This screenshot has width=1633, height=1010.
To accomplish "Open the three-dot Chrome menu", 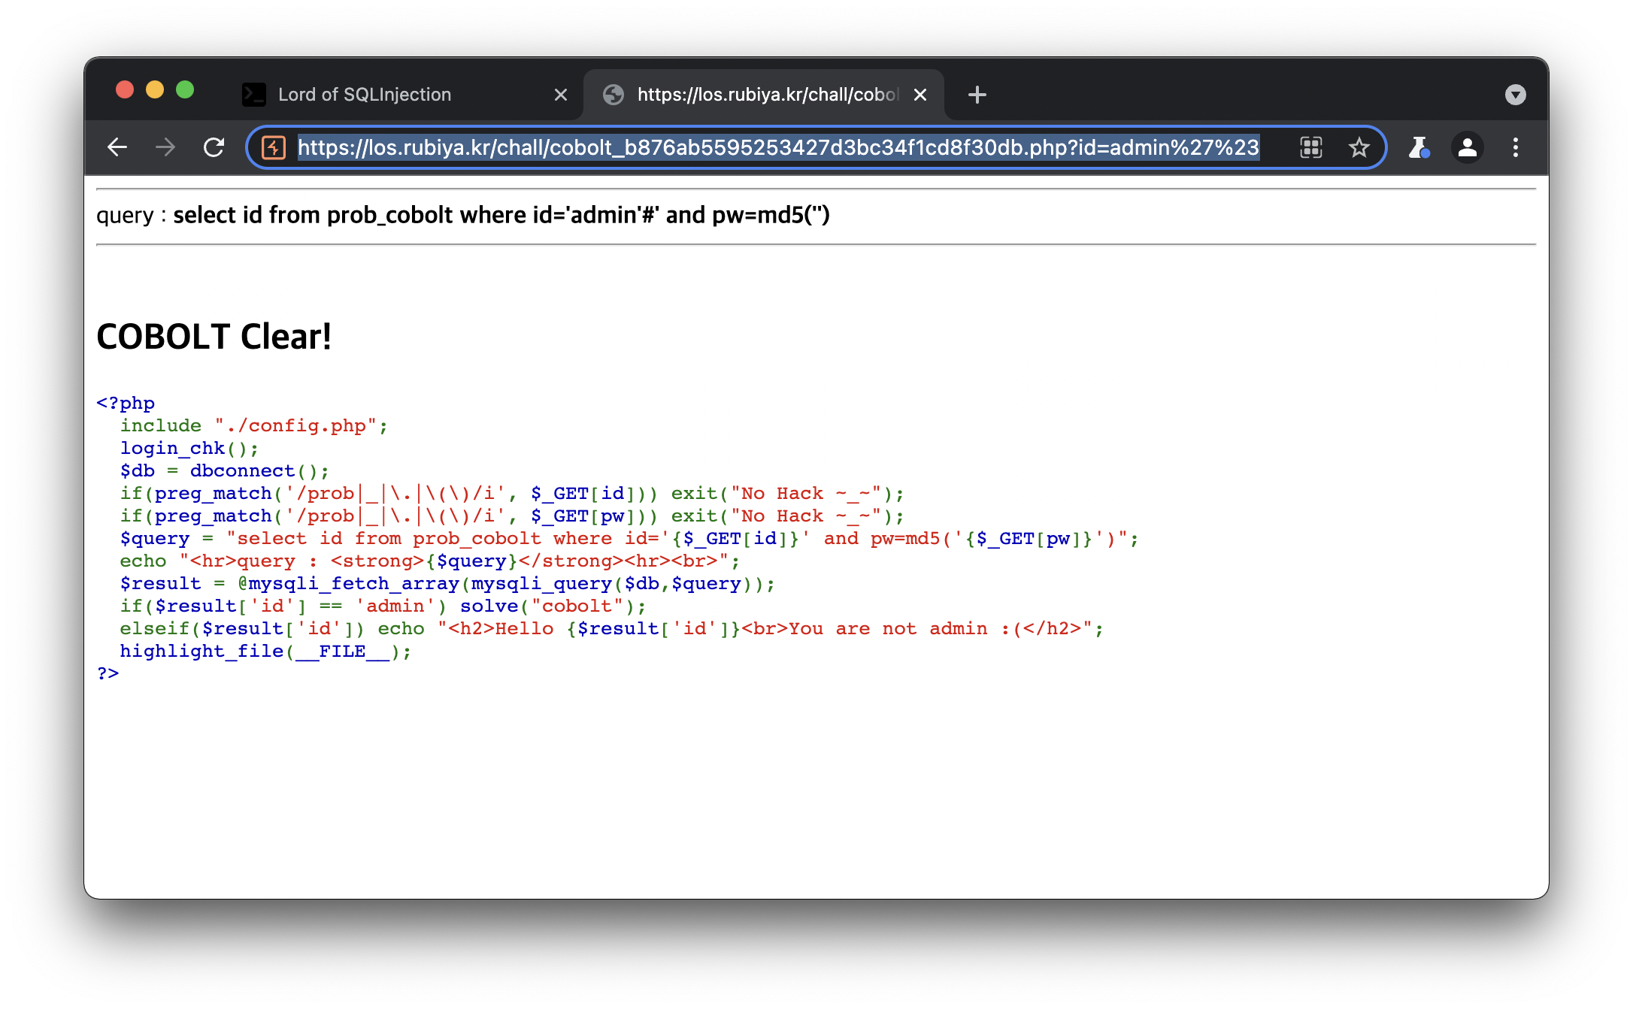I will (x=1515, y=147).
